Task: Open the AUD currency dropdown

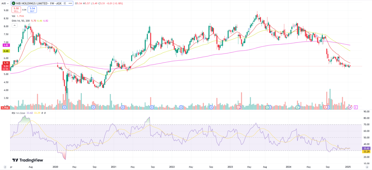Action: pos(5,3)
